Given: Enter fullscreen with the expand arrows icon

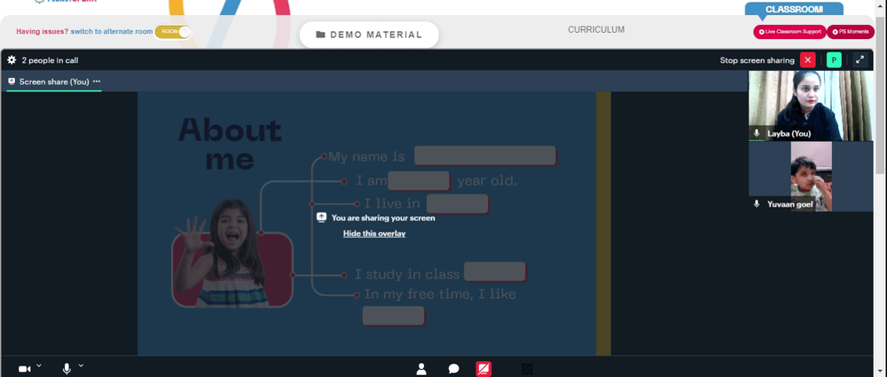Looking at the screenshot, I should pos(860,60).
